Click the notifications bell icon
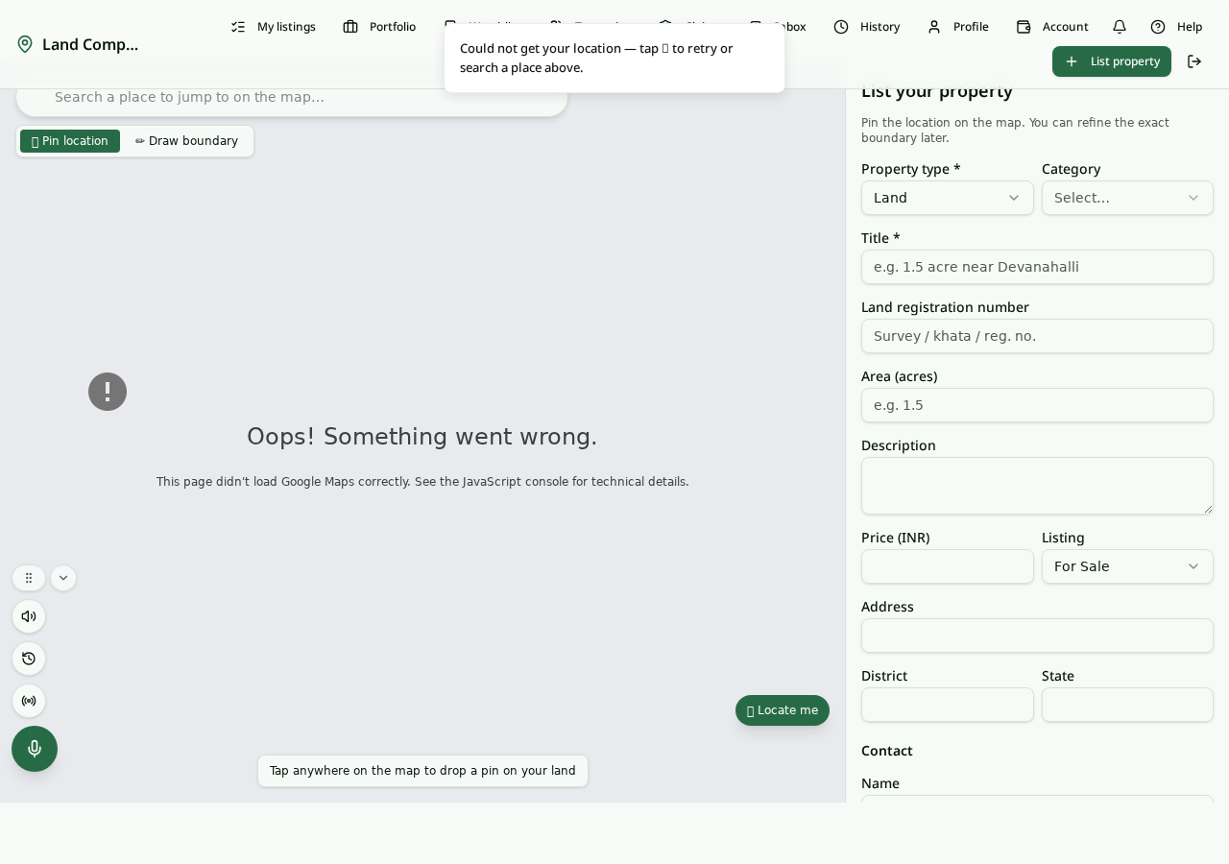Screen dimensions: 1229x864 (x=1120, y=27)
